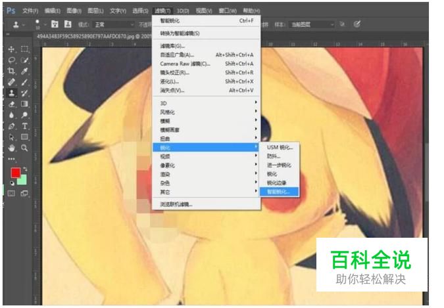
Task: Select the Rectangular Marquee tool
Action: point(24,49)
